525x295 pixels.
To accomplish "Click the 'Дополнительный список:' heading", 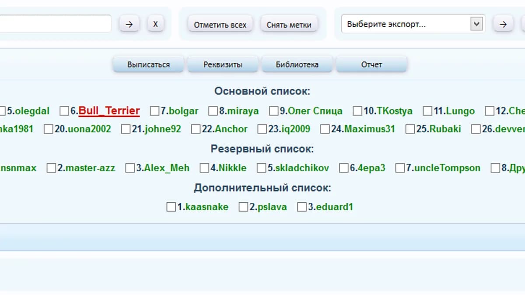I will click(262, 188).
